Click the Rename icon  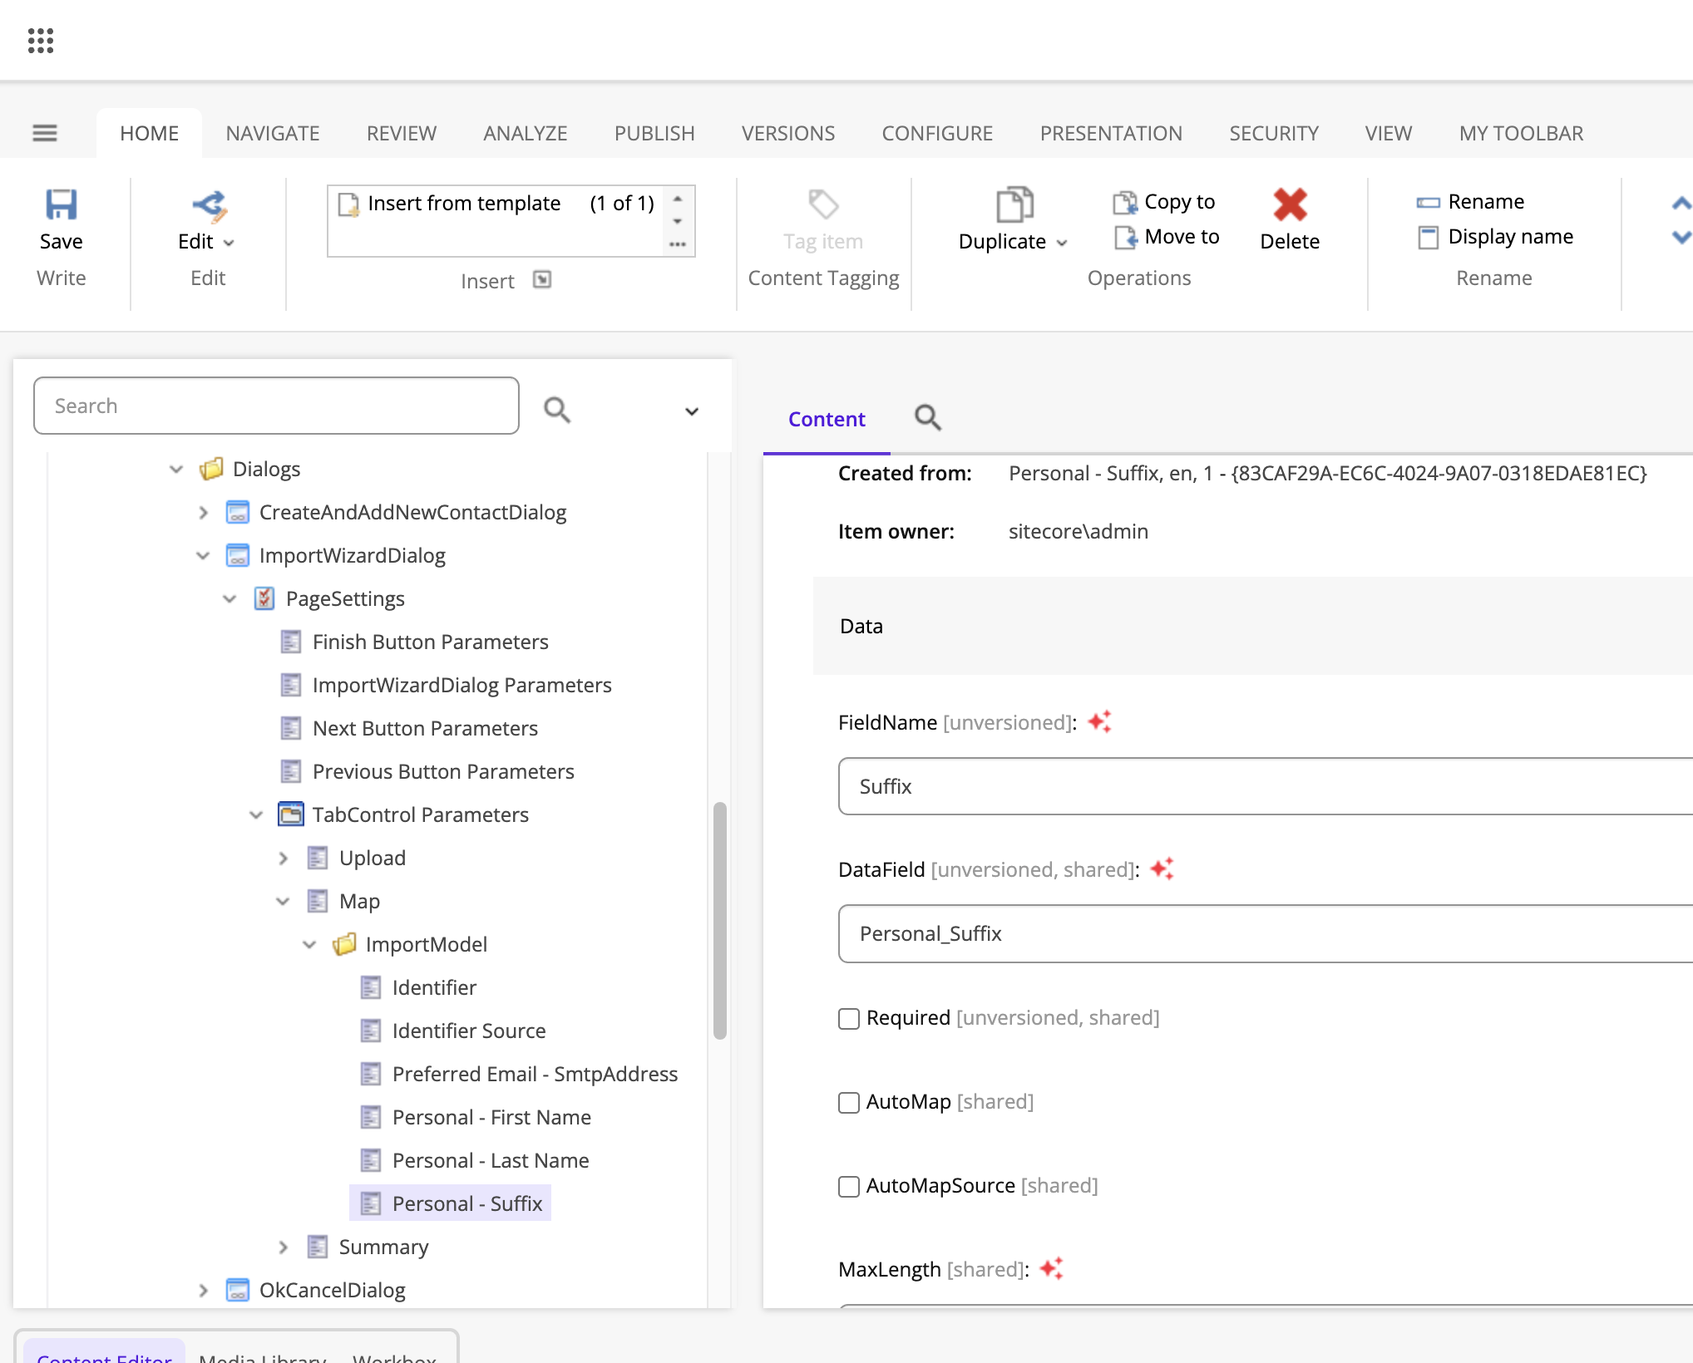point(1428,202)
